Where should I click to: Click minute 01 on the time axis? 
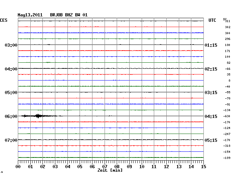pos(30,167)
